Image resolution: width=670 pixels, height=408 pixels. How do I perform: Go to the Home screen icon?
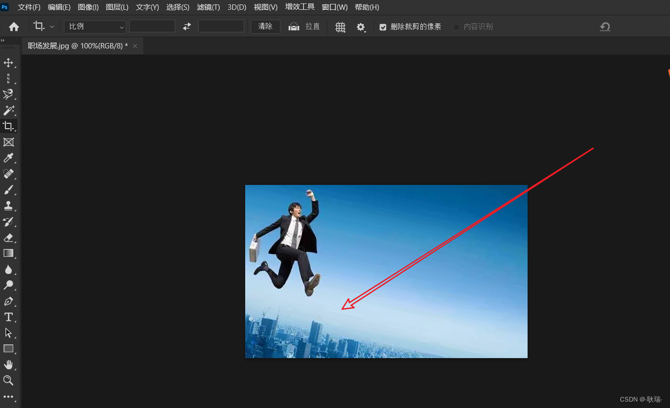pyautogui.click(x=14, y=26)
